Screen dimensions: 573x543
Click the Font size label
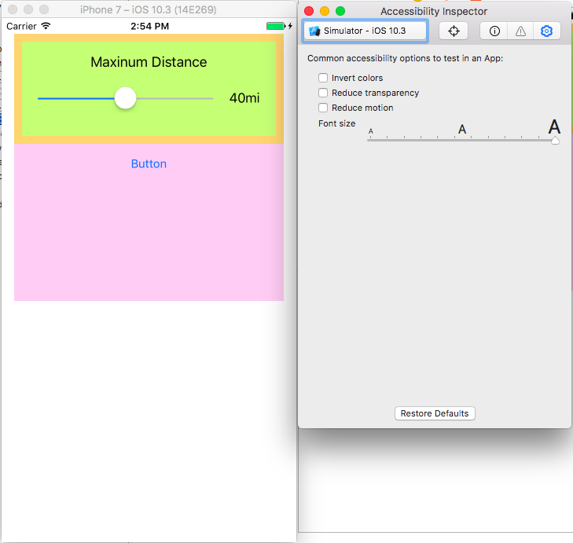coord(337,123)
